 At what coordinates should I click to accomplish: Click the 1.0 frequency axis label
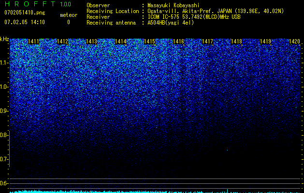4,87
